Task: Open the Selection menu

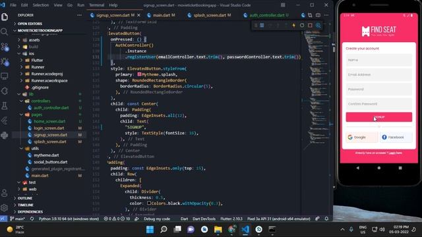Action: click(41, 5)
